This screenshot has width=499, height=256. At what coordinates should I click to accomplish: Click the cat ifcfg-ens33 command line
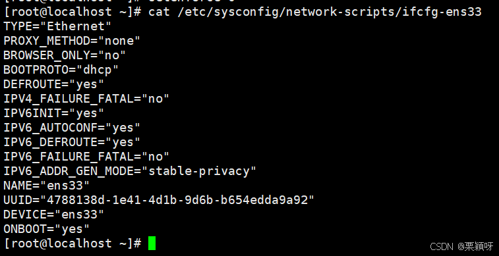point(243,12)
